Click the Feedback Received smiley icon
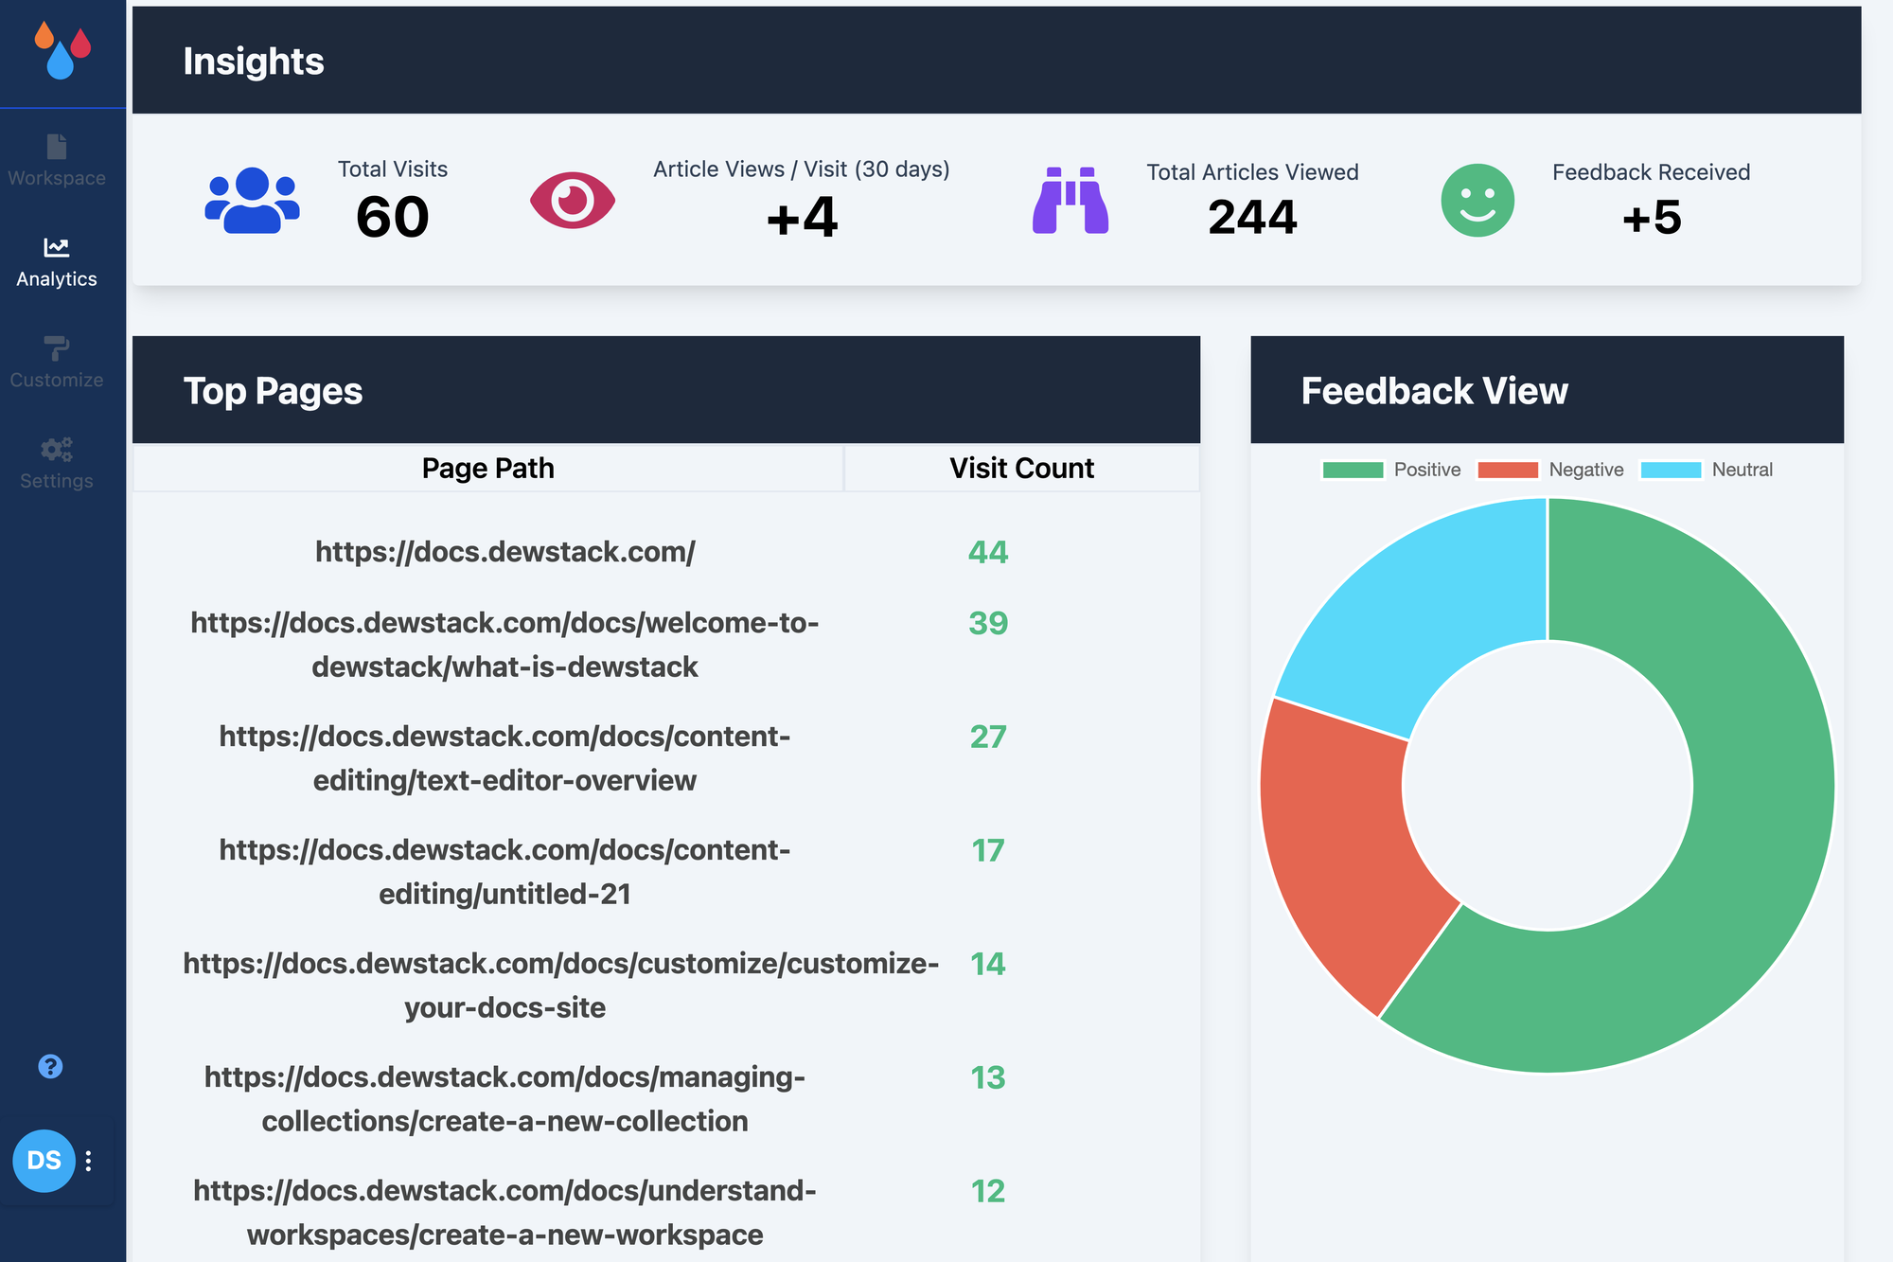1893x1262 pixels. pos(1477,201)
